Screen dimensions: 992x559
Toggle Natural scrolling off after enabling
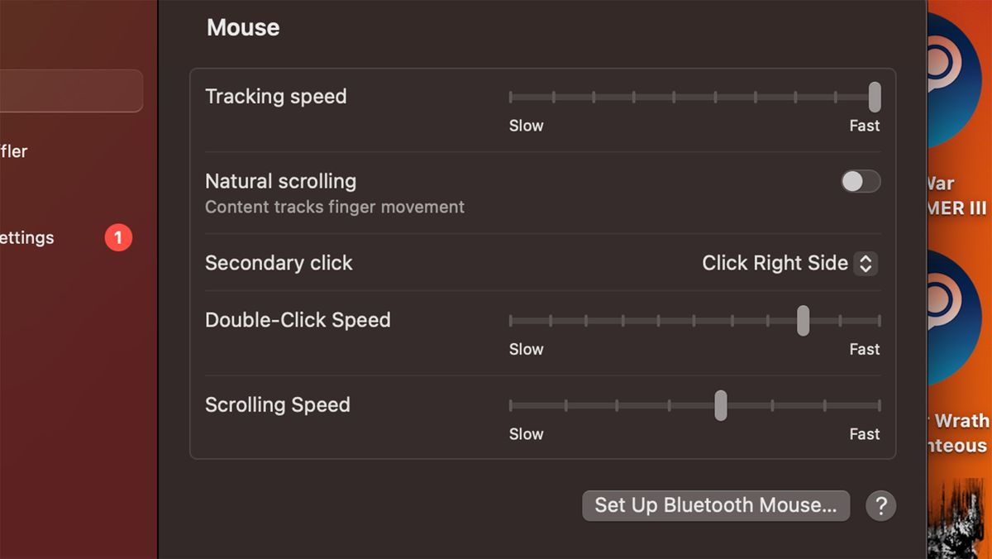point(861,181)
